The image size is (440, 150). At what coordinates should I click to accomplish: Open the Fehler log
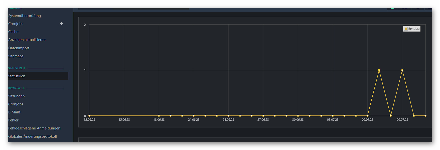[13, 120]
